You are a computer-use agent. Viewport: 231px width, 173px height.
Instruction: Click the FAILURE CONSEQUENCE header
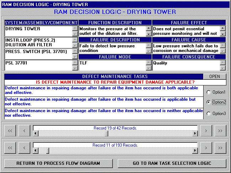(x=189, y=57)
